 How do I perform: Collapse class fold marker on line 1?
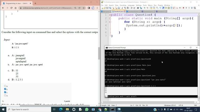pyautogui.click(x=110, y=15)
